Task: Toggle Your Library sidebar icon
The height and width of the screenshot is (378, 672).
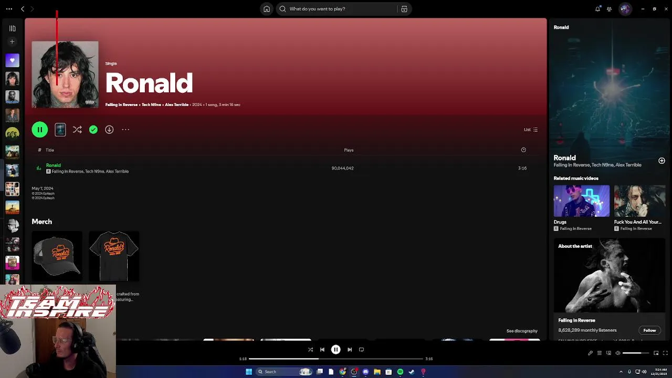Action: [12, 28]
